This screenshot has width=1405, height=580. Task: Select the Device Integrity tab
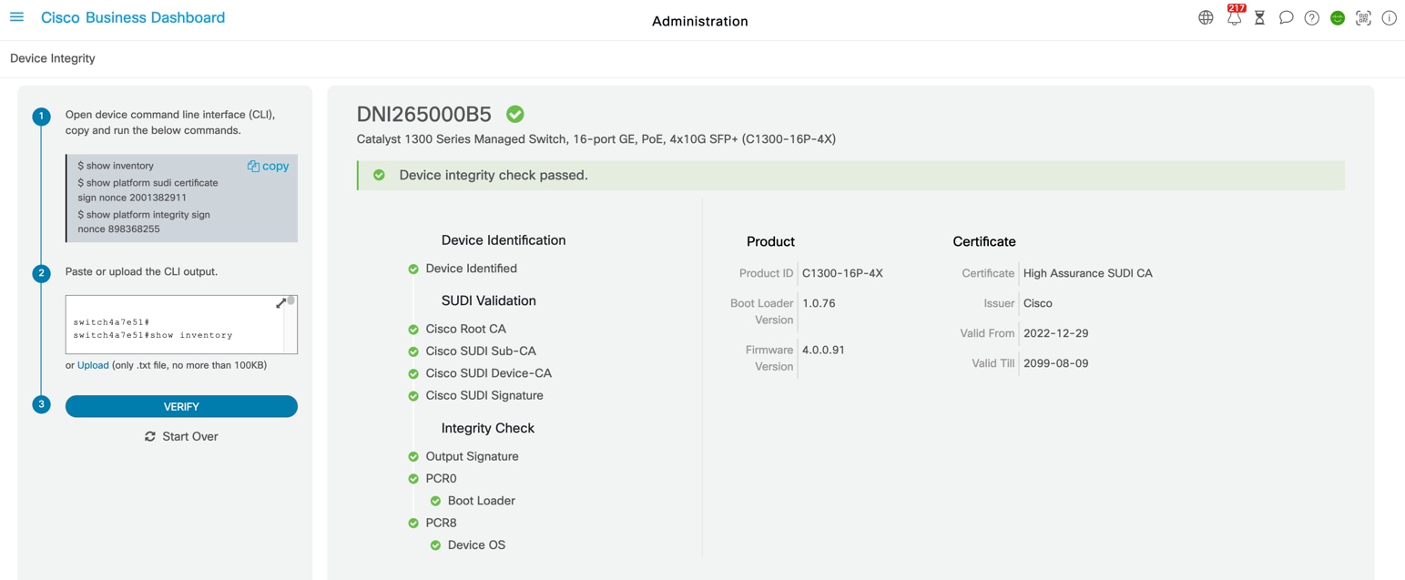click(52, 57)
